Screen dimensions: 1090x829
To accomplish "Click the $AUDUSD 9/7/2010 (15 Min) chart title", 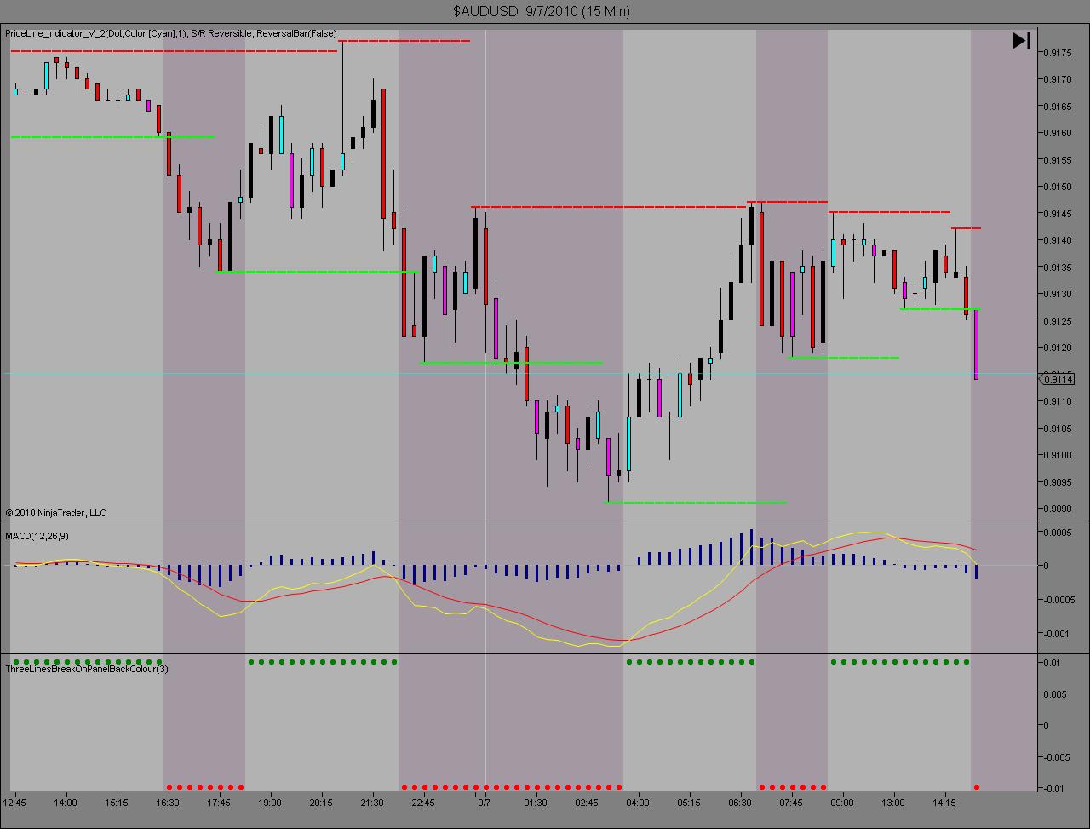I will [x=542, y=11].
